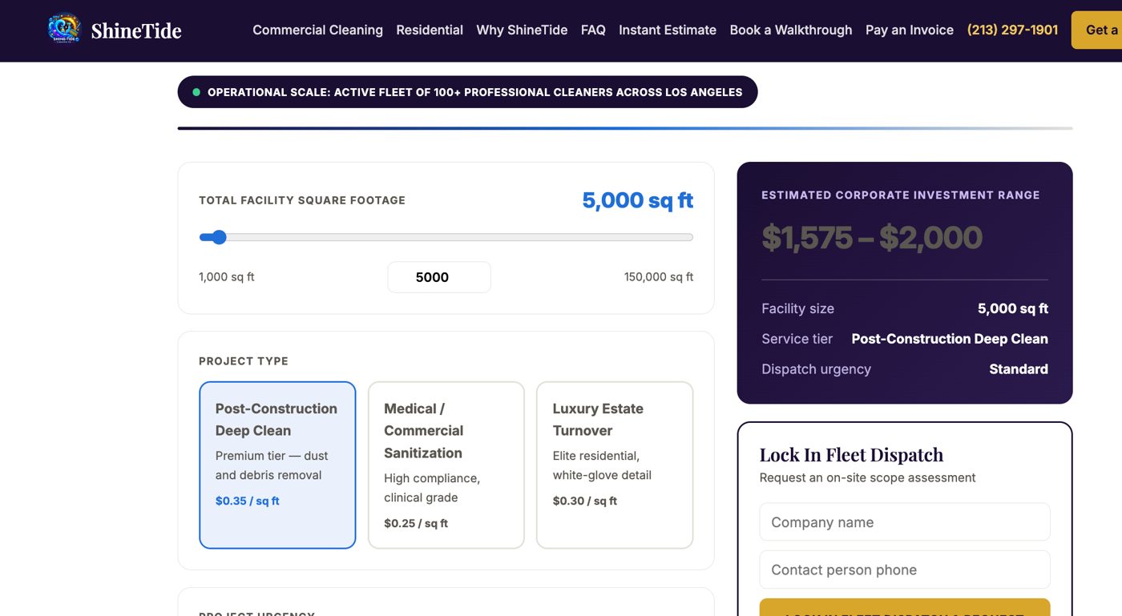
Task: Click the Service tier Post-Construction Deep Clean value
Action: pos(950,339)
